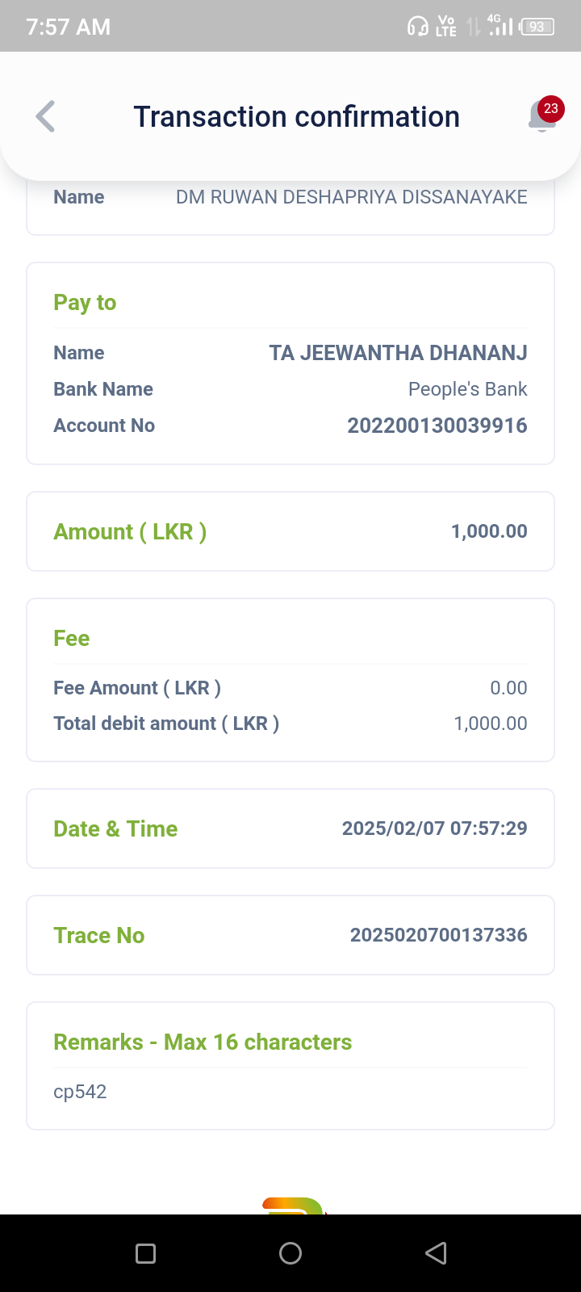Select the Trace No value 2025020700137336
The width and height of the screenshot is (581, 1292).
point(438,935)
